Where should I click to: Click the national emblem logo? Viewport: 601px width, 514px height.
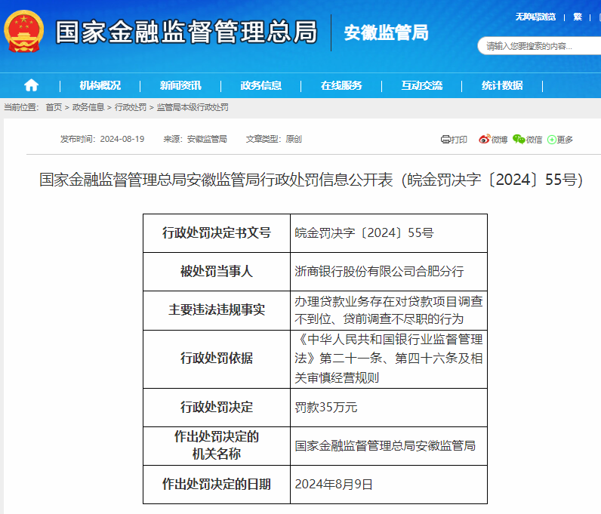point(24,32)
